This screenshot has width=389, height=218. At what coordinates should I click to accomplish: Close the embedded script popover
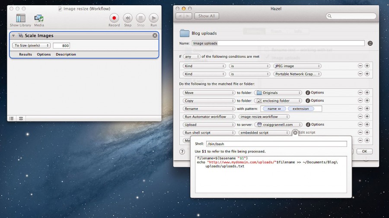(x=295, y=133)
